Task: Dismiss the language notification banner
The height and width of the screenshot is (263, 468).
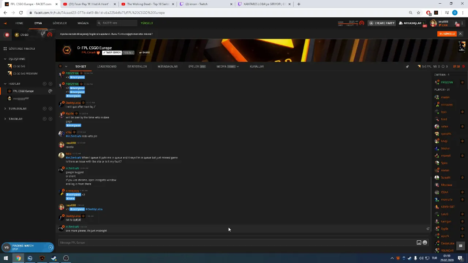Action: click(460, 34)
